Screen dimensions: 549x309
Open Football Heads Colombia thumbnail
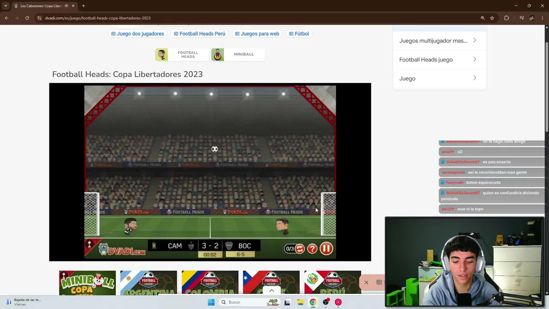[210, 283]
